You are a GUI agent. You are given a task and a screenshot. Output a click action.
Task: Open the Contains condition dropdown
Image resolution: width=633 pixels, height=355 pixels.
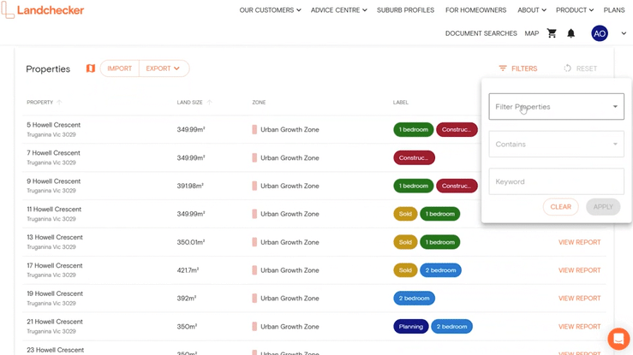556,145
